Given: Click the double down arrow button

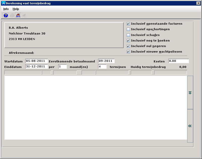Looking at the screenshot, I should 190,93.
